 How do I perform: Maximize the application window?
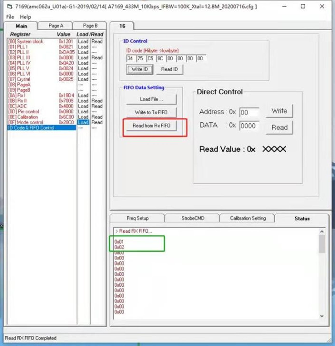coord(303,6)
